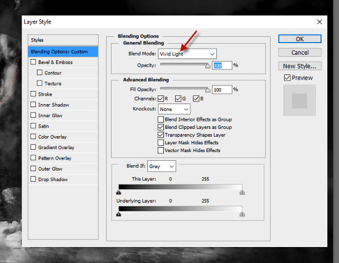Image resolution: width=339 pixels, height=263 pixels.
Task: Open the Color Overlay settings row
Action: 63,137
